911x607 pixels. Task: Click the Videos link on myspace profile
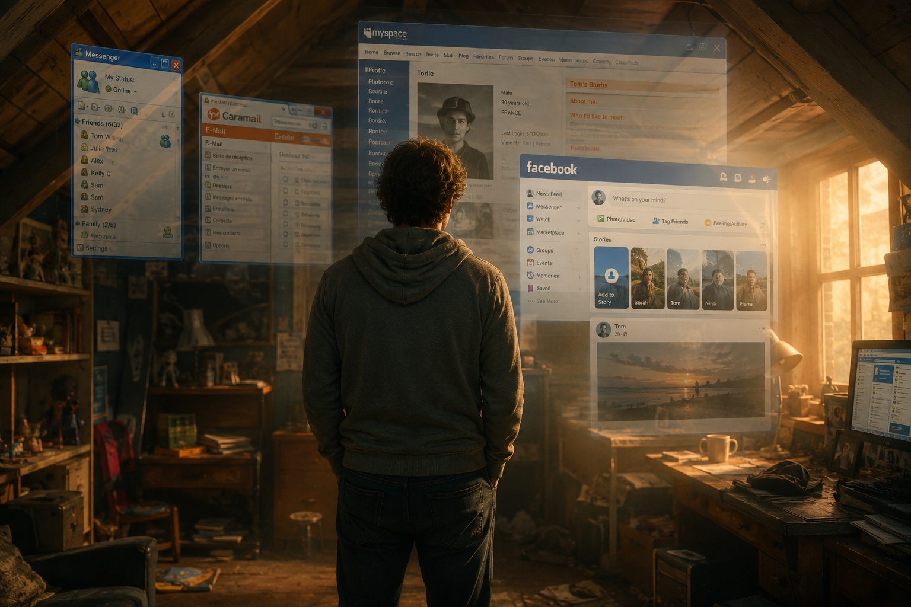[543, 144]
